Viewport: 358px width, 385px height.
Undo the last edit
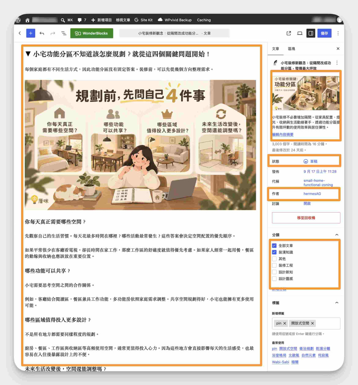pos(42,33)
